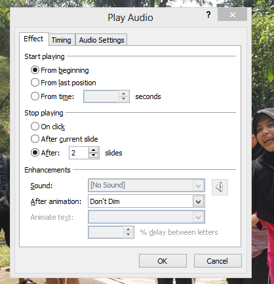Close the Play Audio dialog
The width and height of the screenshot is (274, 284).
pyautogui.click(x=232, y=14)
